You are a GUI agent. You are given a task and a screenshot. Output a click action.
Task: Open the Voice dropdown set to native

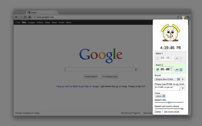160,96
